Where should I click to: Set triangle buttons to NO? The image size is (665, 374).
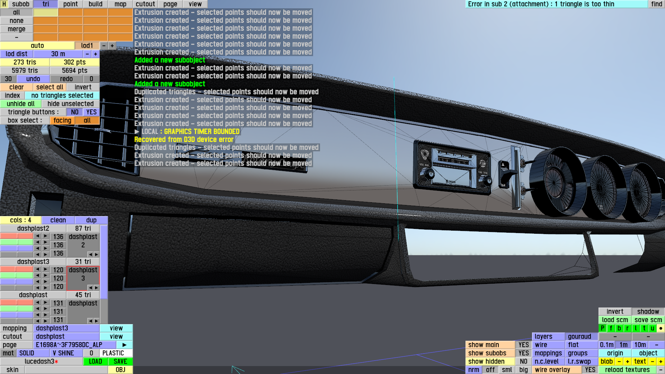(x=74, y=112)
